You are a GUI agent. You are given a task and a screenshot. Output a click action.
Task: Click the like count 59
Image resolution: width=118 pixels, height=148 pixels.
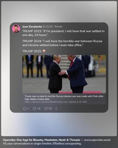[50, 109]
